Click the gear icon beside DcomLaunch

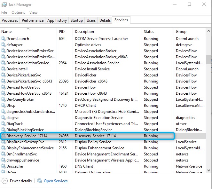3,38
